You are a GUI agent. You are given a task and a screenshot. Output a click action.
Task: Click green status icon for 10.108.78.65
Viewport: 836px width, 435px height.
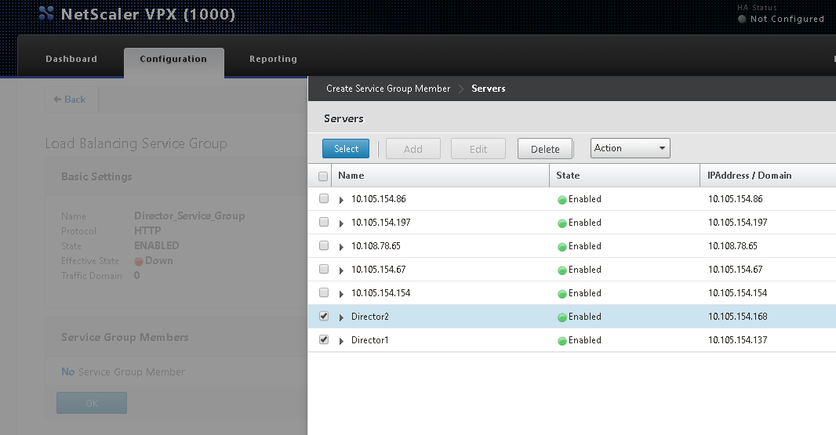pos(562,247)
